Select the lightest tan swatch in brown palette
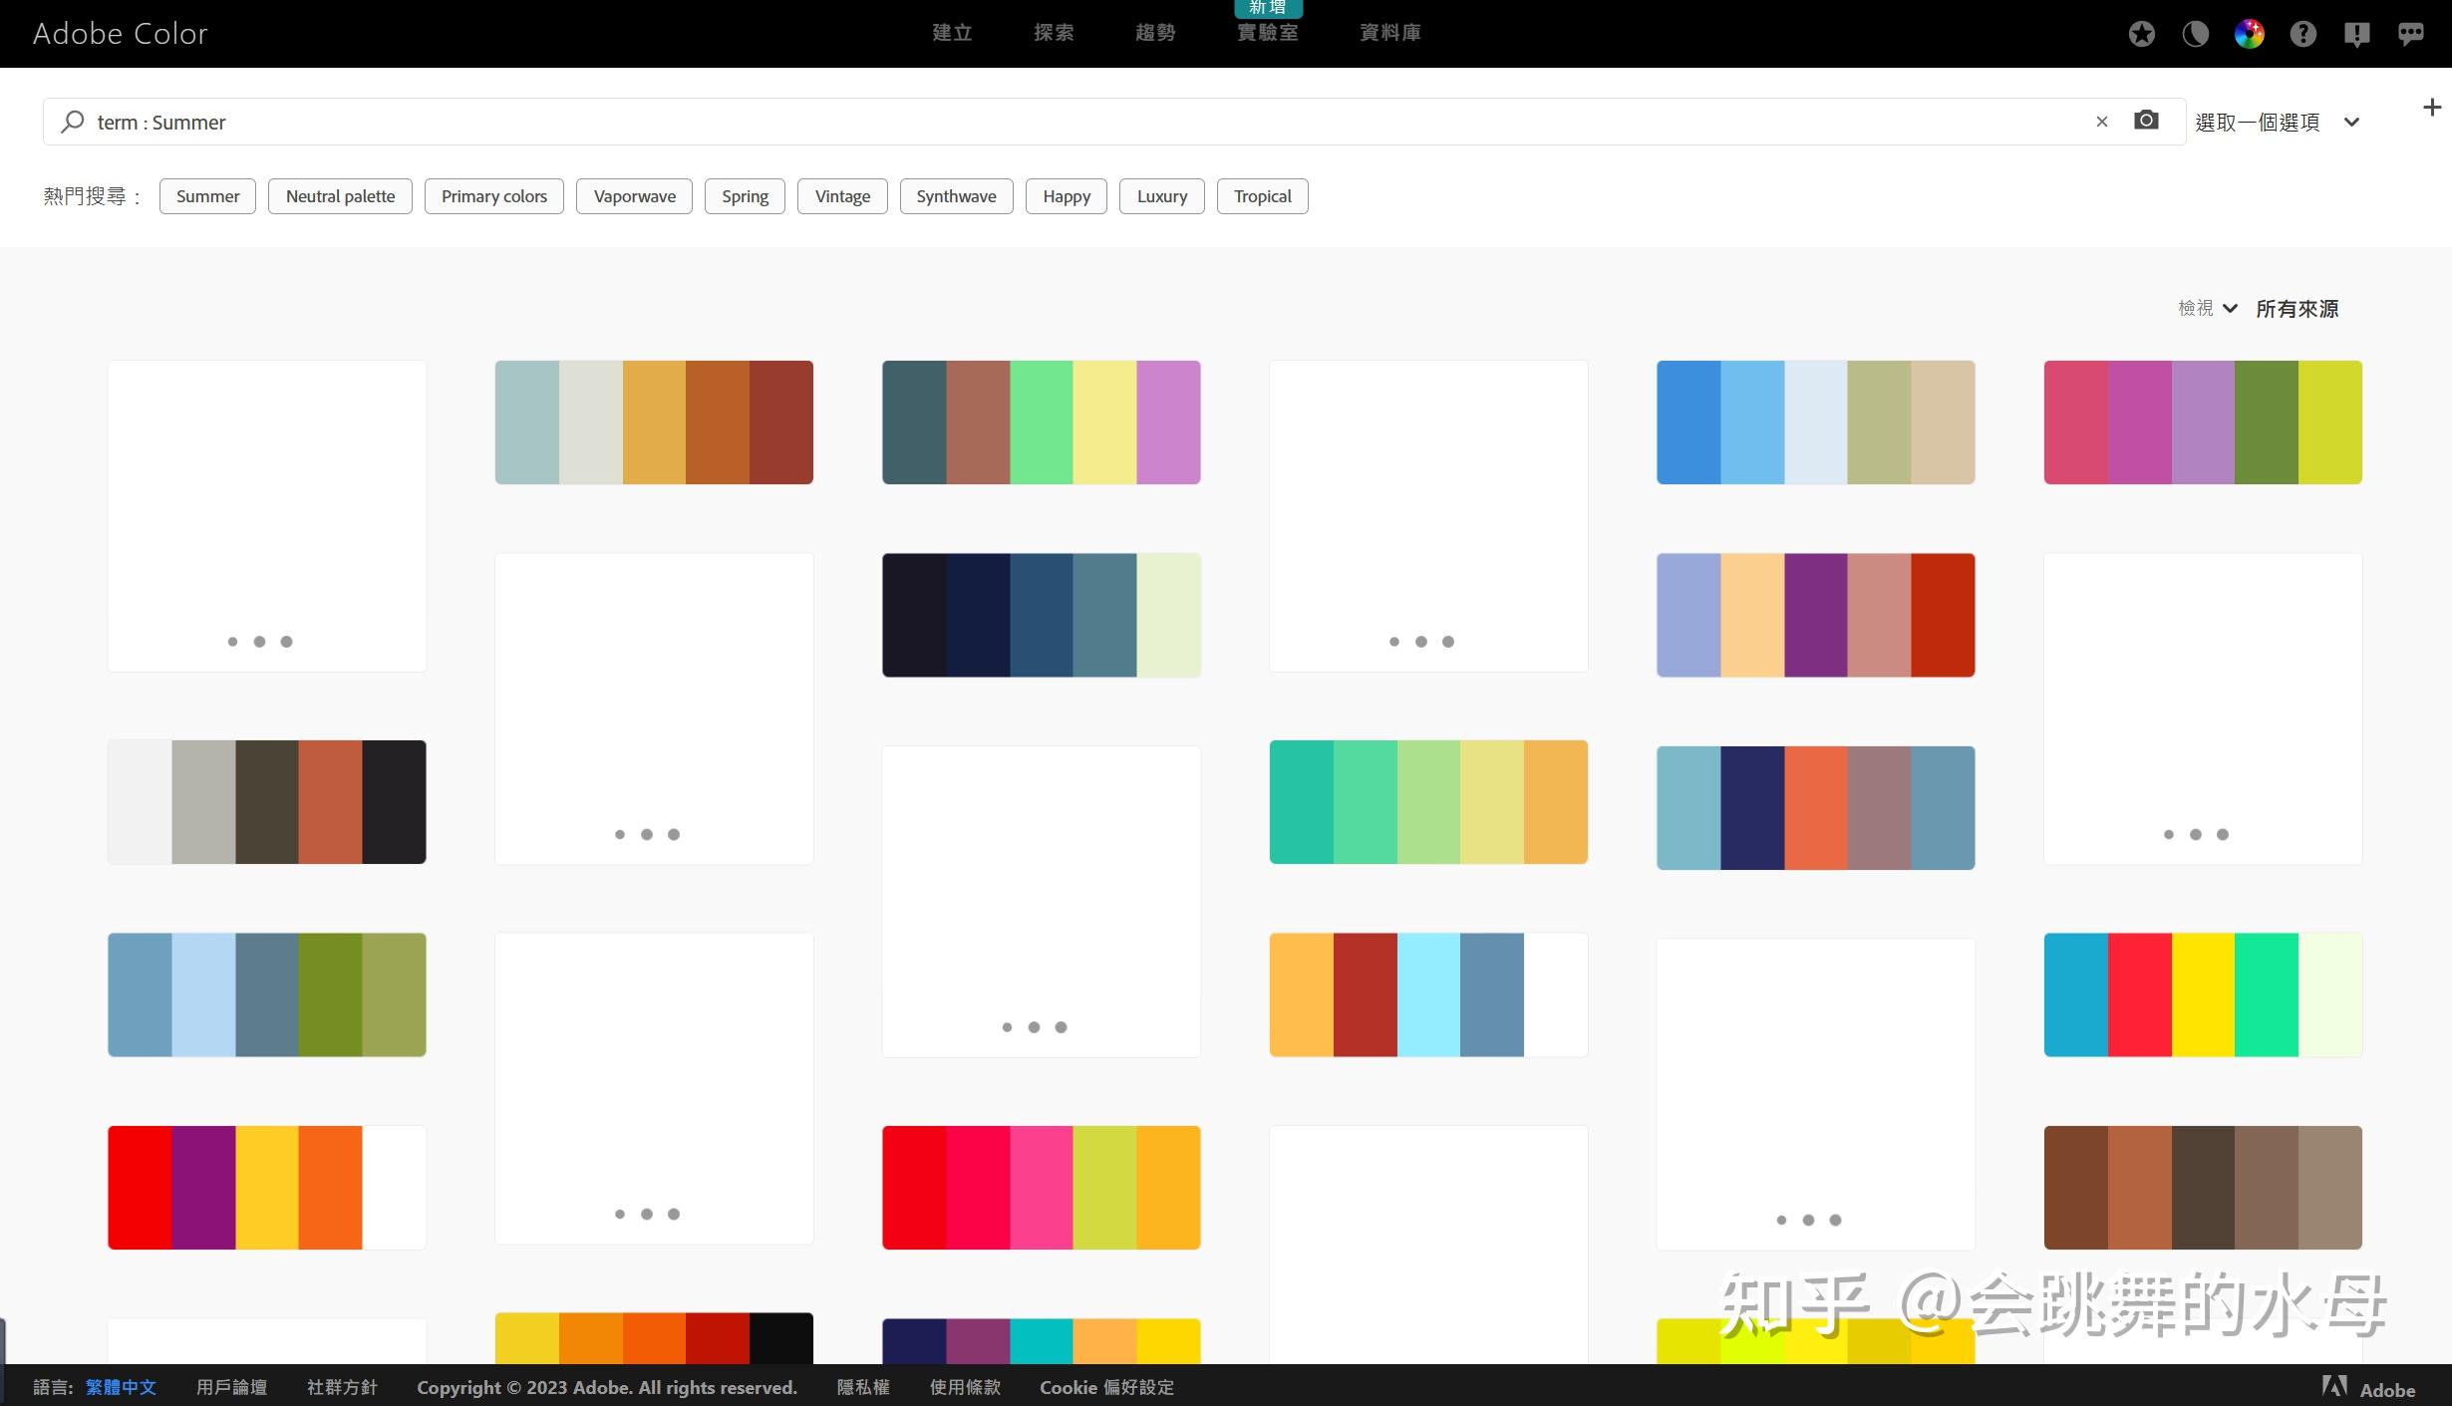Screen dimensions: 2452x1406 point(2330,1187)
